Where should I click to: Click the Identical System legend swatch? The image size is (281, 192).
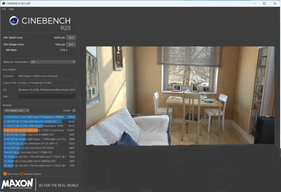(x=21, y=174)
